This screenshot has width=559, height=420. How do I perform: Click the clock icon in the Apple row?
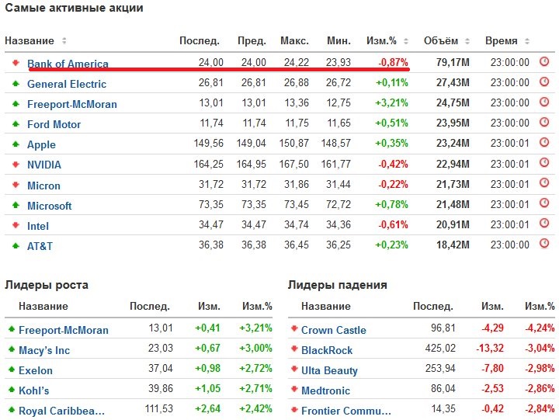coord(544,144)
